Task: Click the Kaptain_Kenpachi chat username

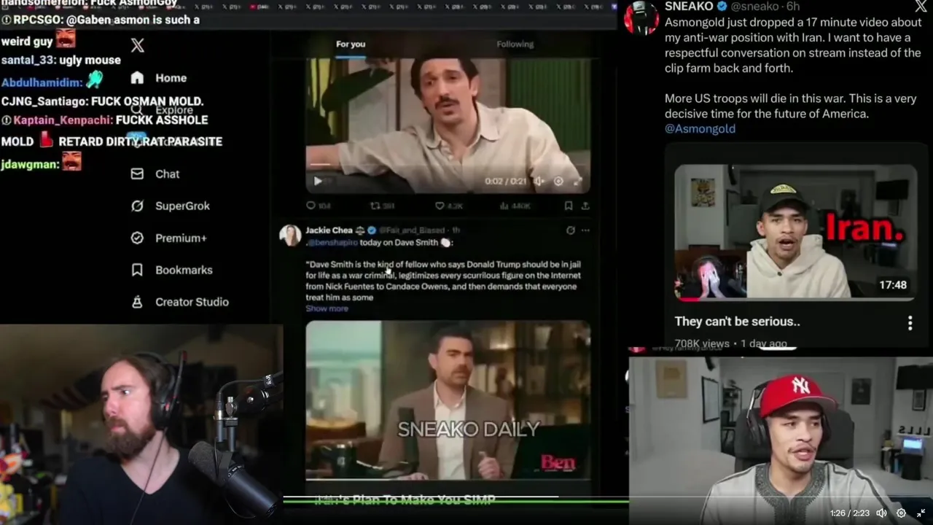Action: tap(63, 120)
